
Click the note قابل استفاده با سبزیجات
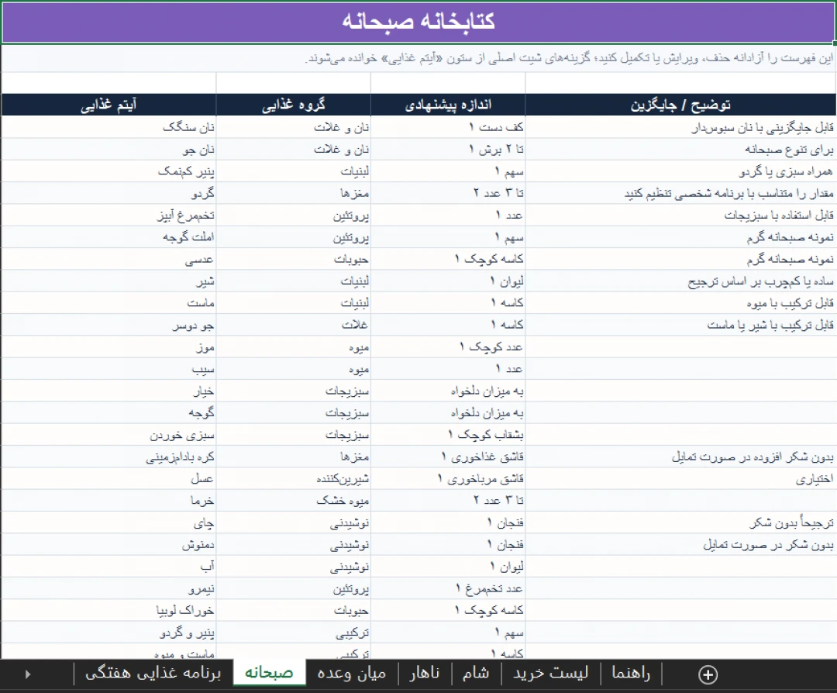coord(680,215)
